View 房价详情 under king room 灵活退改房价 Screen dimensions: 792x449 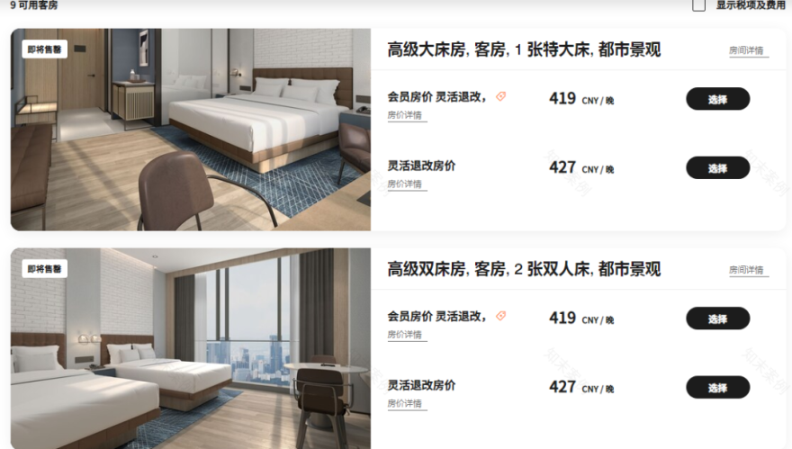pyautogui.click(x=405, y=184)
